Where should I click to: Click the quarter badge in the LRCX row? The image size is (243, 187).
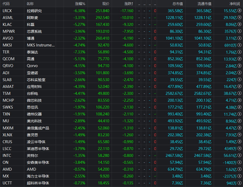tap(239, 11)
